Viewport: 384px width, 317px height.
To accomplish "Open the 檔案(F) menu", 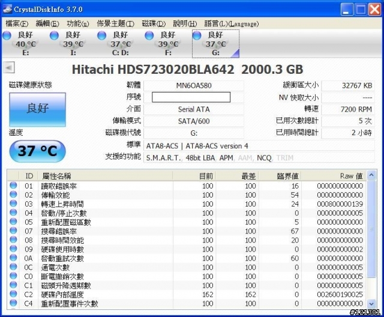I will click(17, 24).
